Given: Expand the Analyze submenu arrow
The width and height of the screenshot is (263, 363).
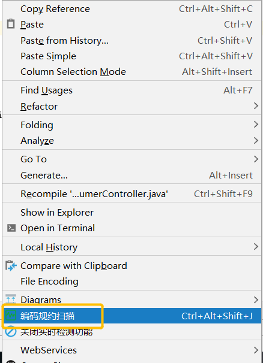Looking at the screenshot, I should click(x=256, y=140).
